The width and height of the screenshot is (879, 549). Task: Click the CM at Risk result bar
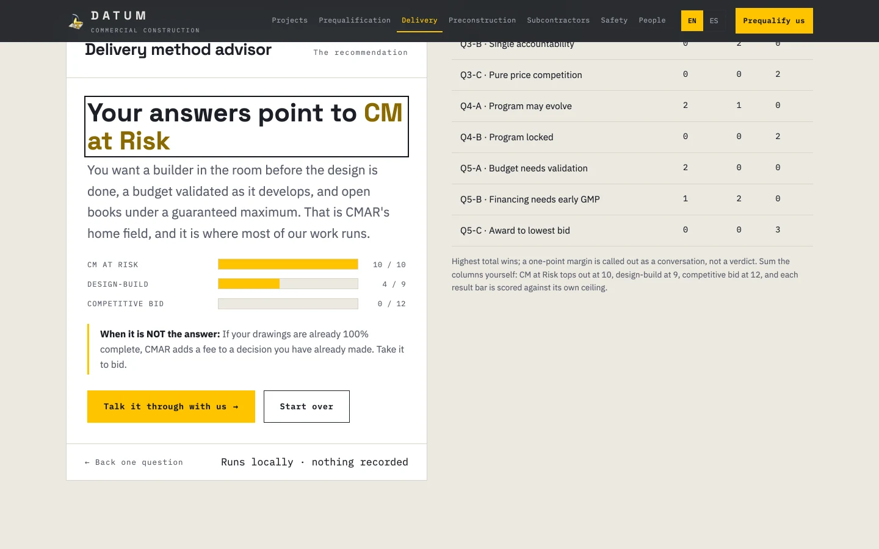(x=288, y=264)
